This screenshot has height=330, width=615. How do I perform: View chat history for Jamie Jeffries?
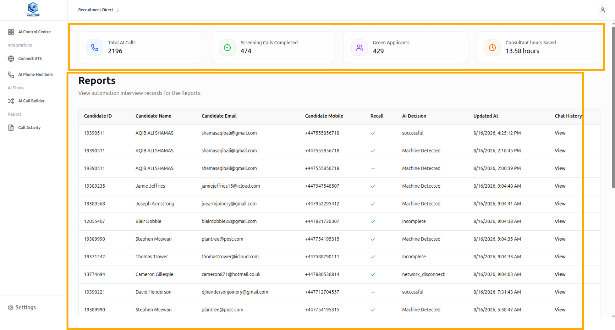pos(560,186)
